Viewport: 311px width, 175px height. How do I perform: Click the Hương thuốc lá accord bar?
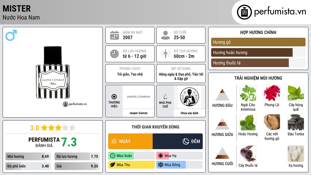(x=258, y=63)
